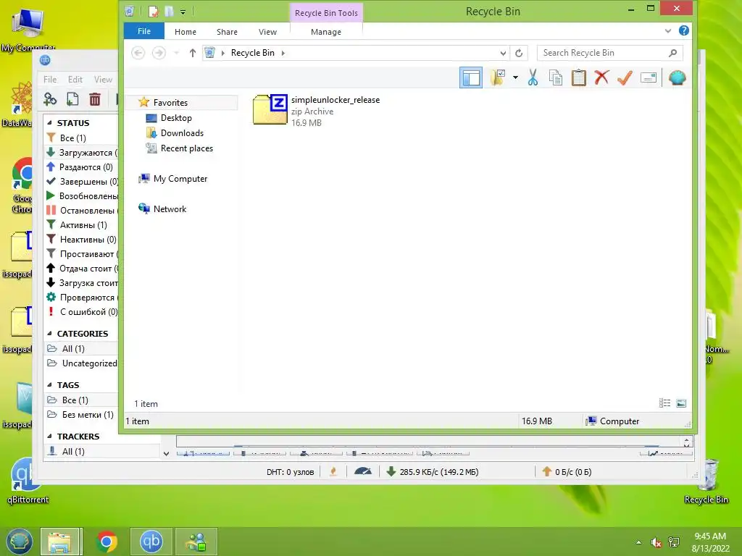
Task: Open the Recent locations dropdown arrow
Action: (x=176, y=53)
